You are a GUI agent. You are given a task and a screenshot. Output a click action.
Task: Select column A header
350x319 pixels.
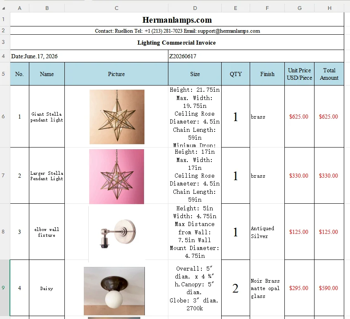20,8
